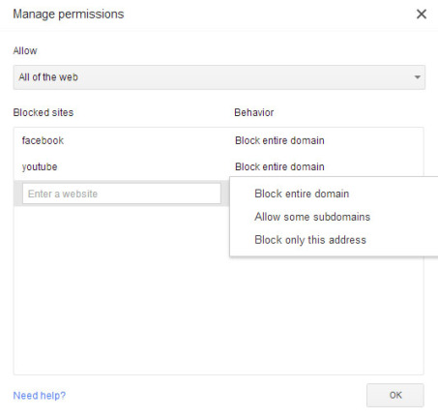Viewport: 438px width, 418px height.
Task: Choose "Block only this address" option
Action: pyautogui.click(x=310, y=240)
